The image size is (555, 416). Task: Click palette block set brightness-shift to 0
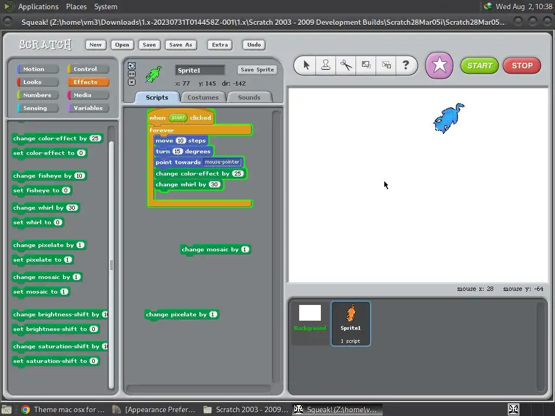56,329
